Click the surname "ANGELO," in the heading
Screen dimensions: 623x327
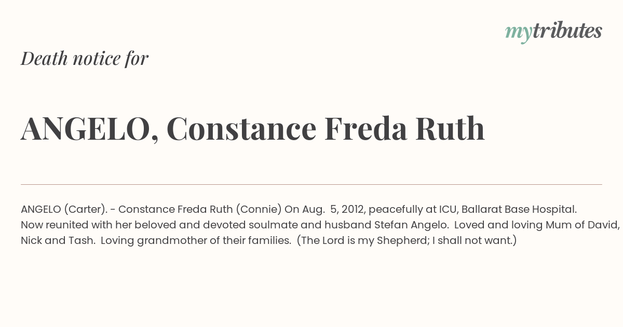pyautogui.click(x=90, y=130)
